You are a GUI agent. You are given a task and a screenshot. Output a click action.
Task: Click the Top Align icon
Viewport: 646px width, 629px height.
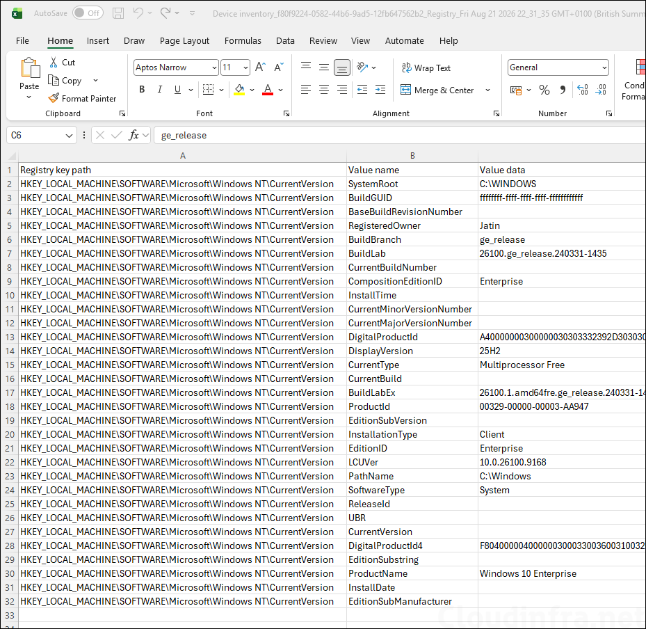click(x=306, y=67)
